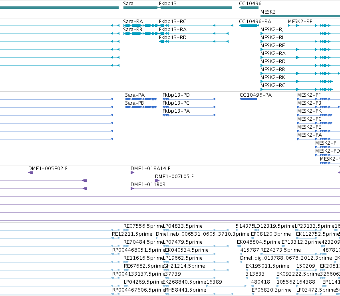This screenshot has height=296, width=340.
Task: Click transcript label 'Fkbp13-RC'
Action: [x=172, y=22]
